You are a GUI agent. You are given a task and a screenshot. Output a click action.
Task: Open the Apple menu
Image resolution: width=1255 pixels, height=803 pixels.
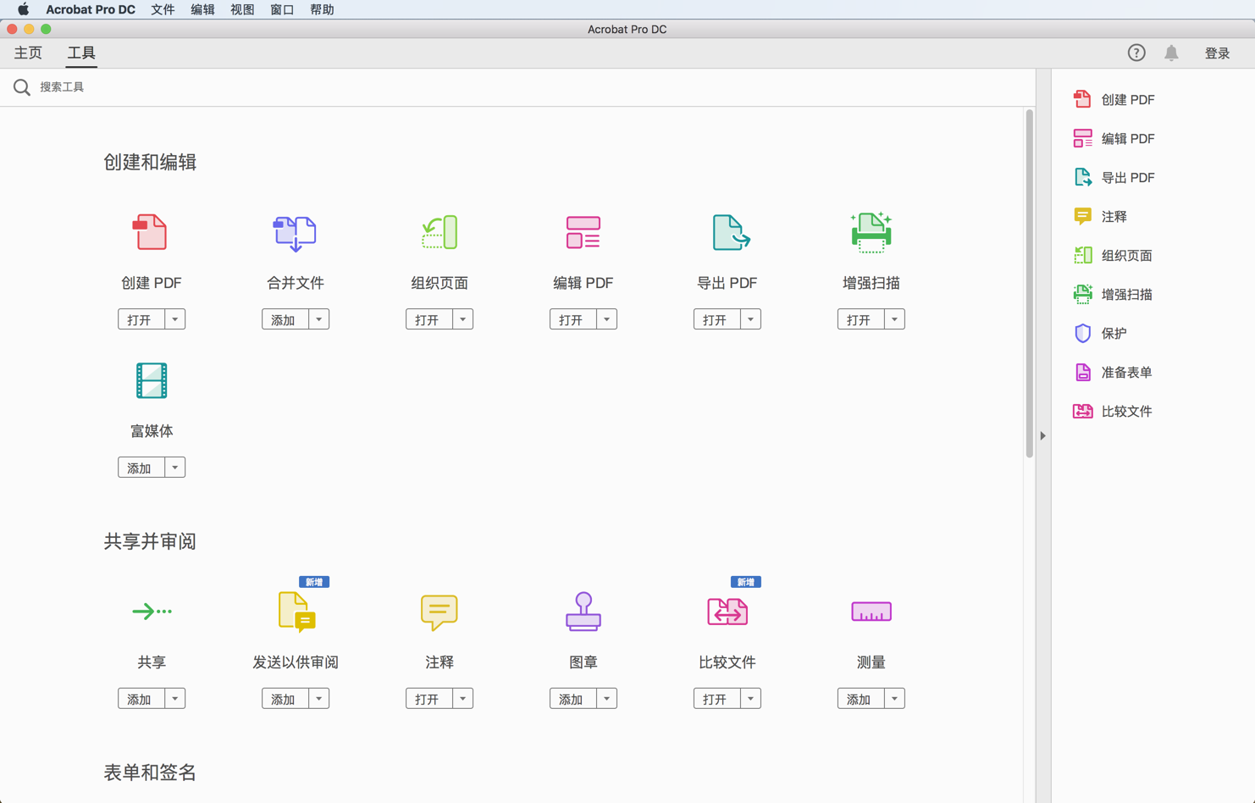pos(23,9)
